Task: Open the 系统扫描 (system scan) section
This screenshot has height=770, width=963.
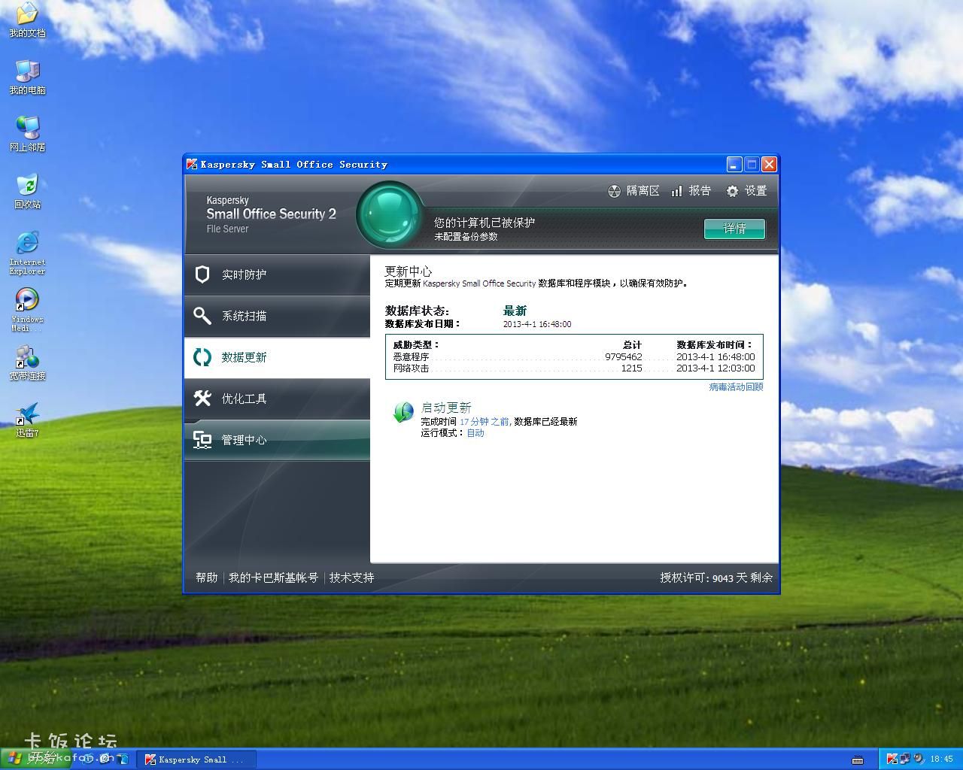Action: 277,317
